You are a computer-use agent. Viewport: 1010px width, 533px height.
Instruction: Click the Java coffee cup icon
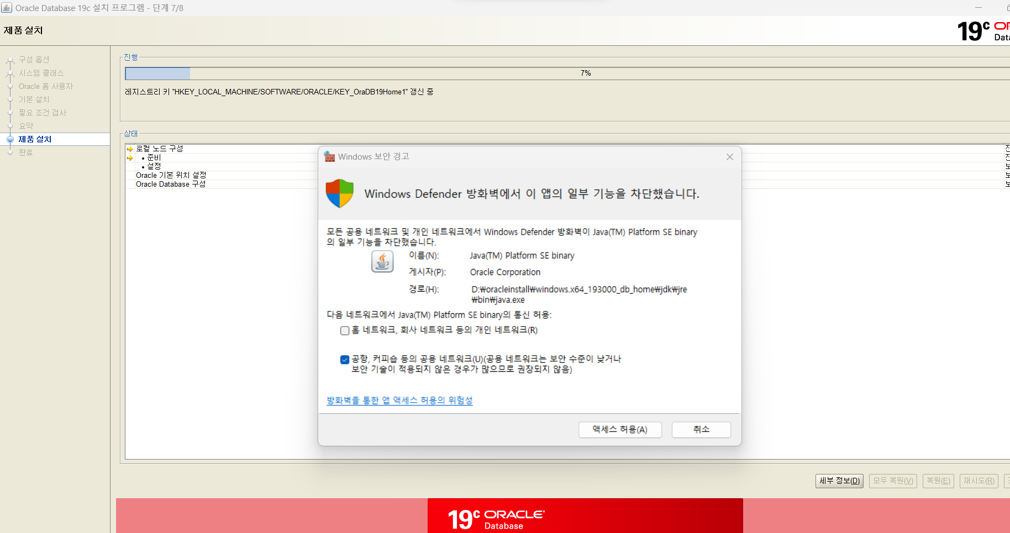(382, 261)
